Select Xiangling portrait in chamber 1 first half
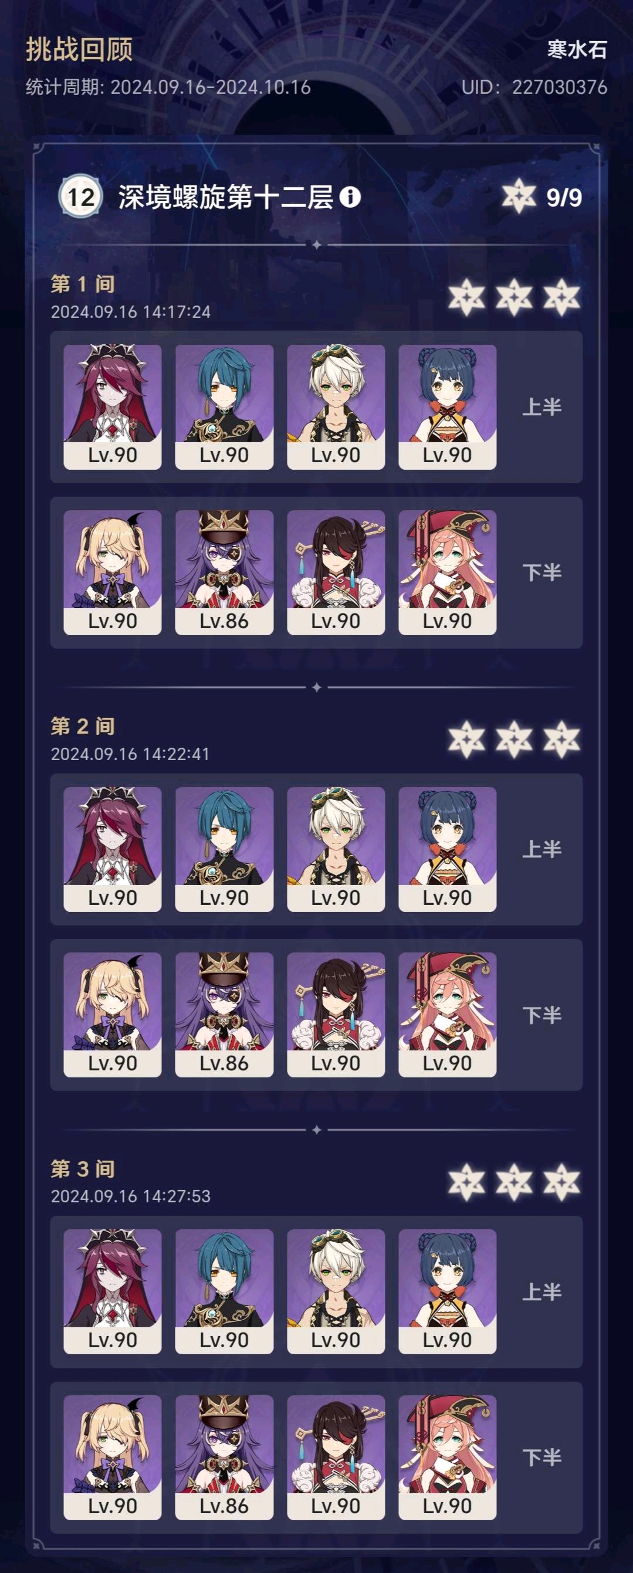 tap(447, 406)
